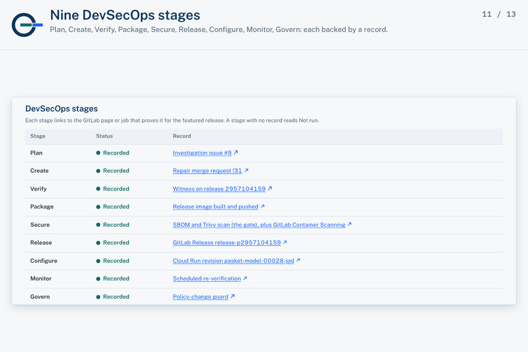Open Cloud Run revision gasket-model-00028-jod link

coord(233,261)
